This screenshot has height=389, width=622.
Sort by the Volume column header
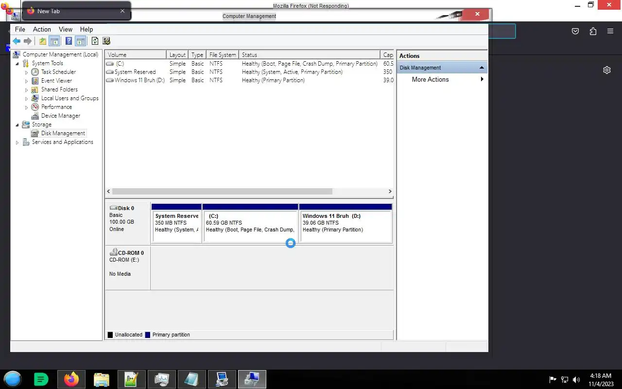tap(136, 55)
